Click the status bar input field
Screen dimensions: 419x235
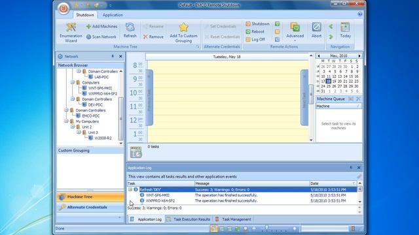325,228
